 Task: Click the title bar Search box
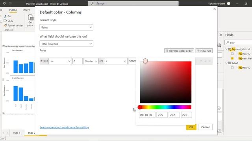133,4
